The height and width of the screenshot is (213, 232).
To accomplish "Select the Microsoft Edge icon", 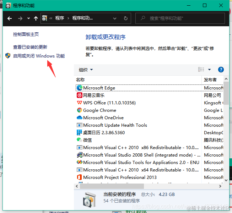I will [x=80, y=88].
